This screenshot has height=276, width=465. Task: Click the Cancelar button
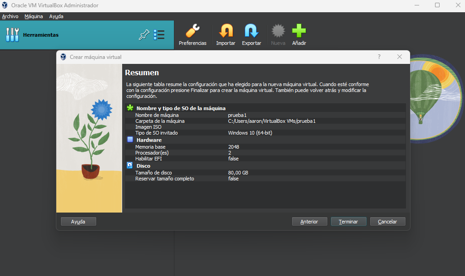click(388, 222)
